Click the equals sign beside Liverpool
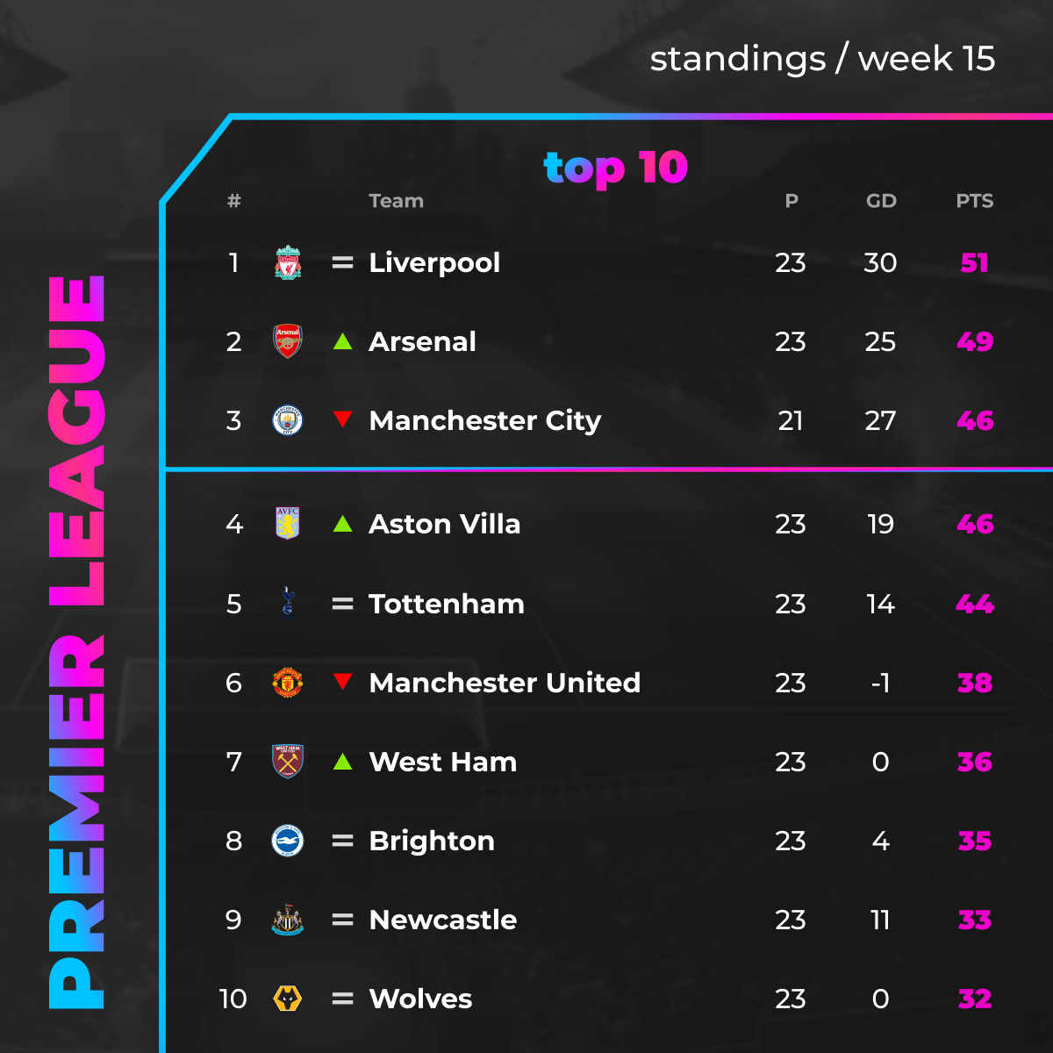Viewport: 1053px width, 1053px height. point(342,262)
